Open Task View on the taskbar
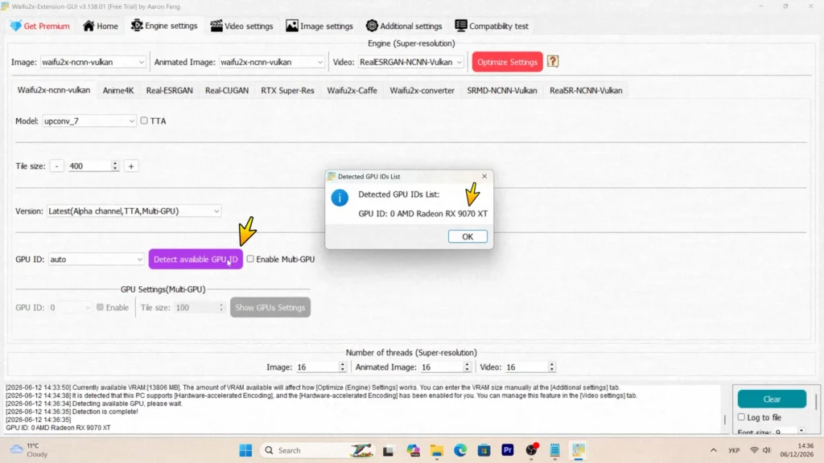The image size is (824, 463). (x=389, y=450)
